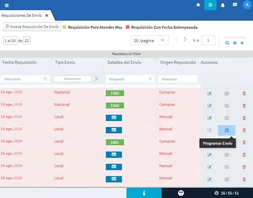Click the highlighted Programar Envío calendar icon
The width and height of the screenshot is (253, 198).
point(227,130)
